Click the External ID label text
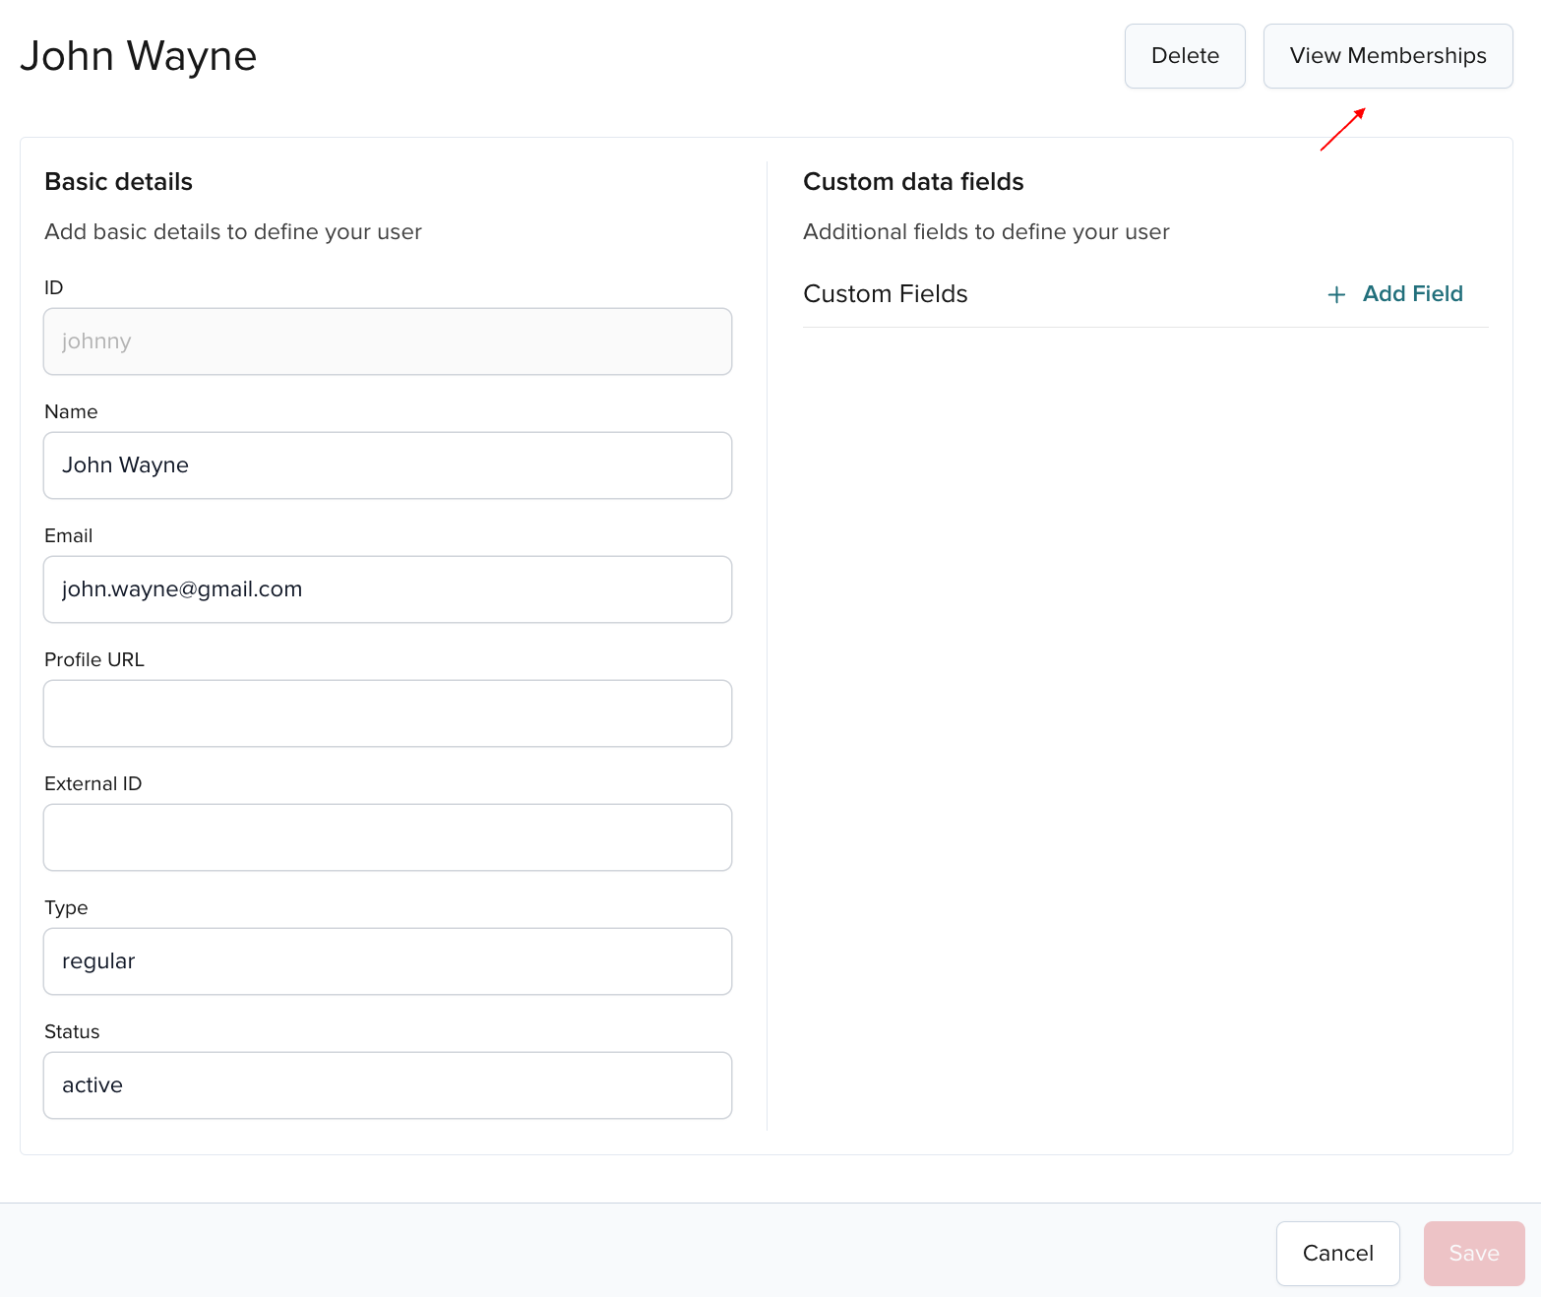The image size is (1541, 1297). 93,783
